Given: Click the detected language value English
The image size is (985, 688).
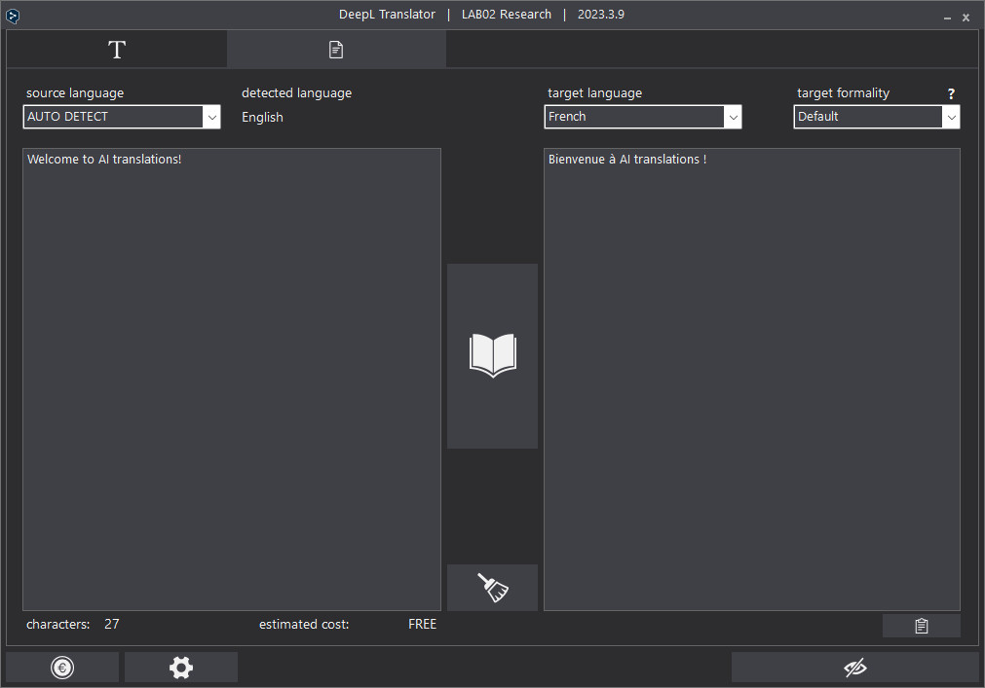Looking at the screenshot, I should (x=263, y=118).
